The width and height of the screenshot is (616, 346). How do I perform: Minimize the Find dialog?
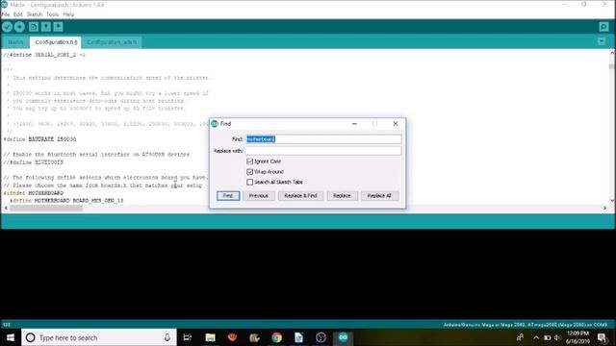pyautogui.click(x=354, y=124)
